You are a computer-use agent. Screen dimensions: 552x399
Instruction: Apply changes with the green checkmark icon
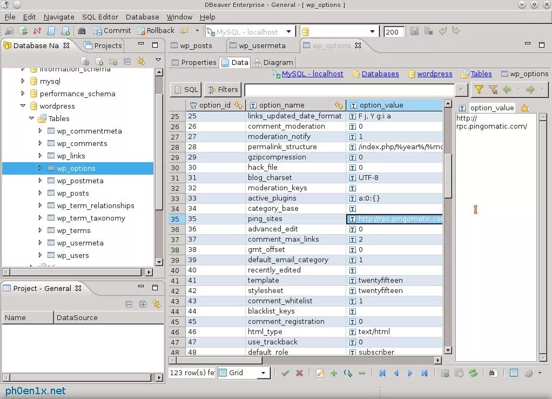[285, 373]
